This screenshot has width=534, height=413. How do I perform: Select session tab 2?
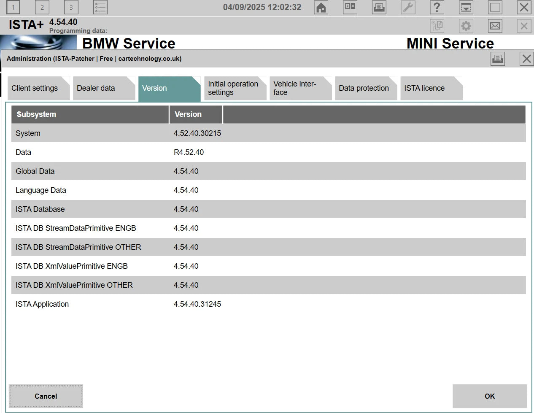point(42,7)
